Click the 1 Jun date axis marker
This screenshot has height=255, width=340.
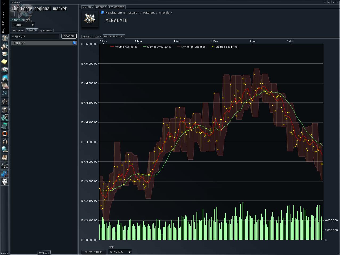(x=253, y=41)
